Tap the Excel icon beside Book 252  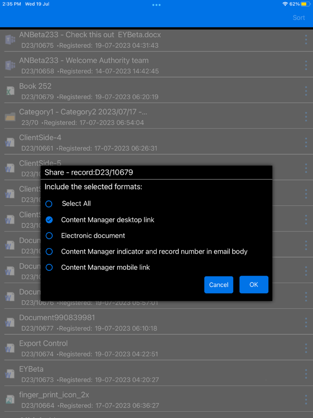tap(10, 91)
